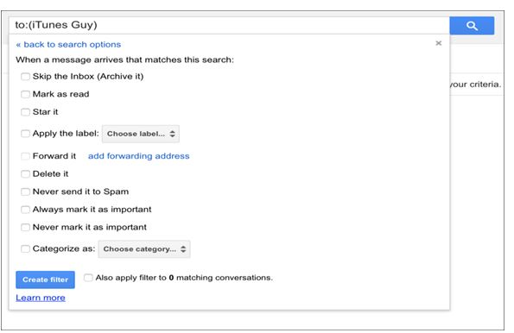
Task: Close the filter options panel with X
Action: tap(439, 43)
